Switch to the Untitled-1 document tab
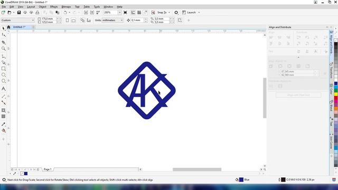This screenshot has height=190, width=338. [19, 27]
